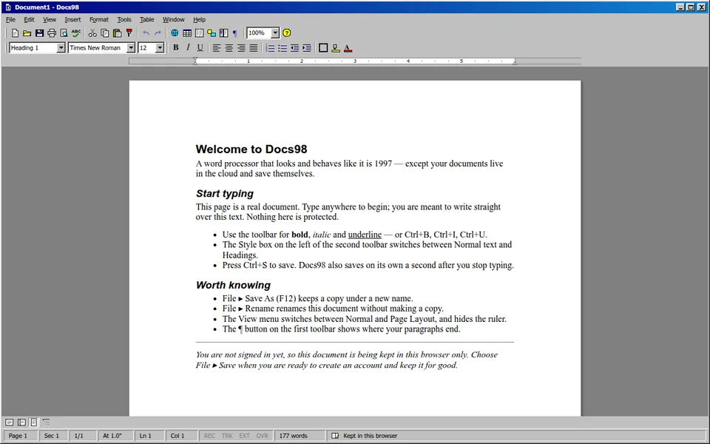Open the Format menu

click(98, 19)
